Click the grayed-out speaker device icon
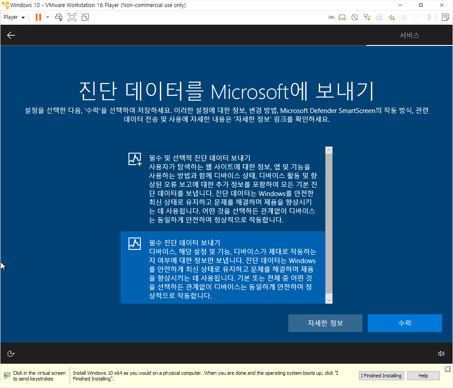The image size is (453, 388). (416, 17)
